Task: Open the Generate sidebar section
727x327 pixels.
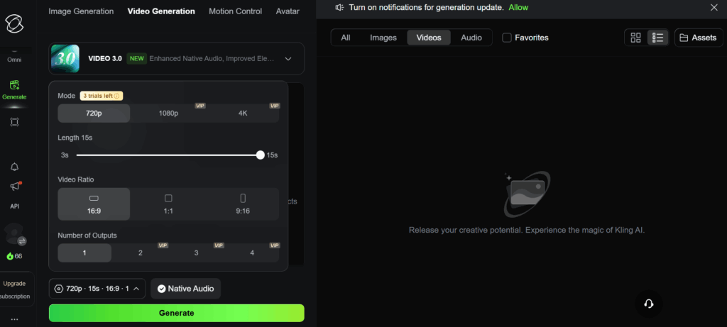Action: [14, 90]
